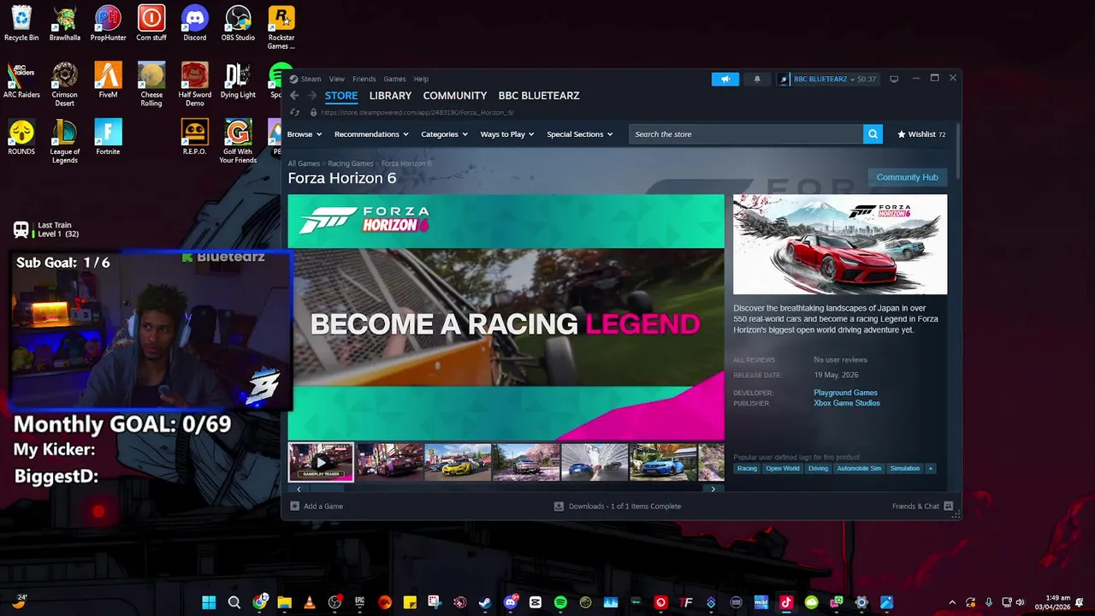Select the R.E.P.O. desktop icon
Image resolution: width=1095 pixels, height=616 pixels.
pos(195,137)
